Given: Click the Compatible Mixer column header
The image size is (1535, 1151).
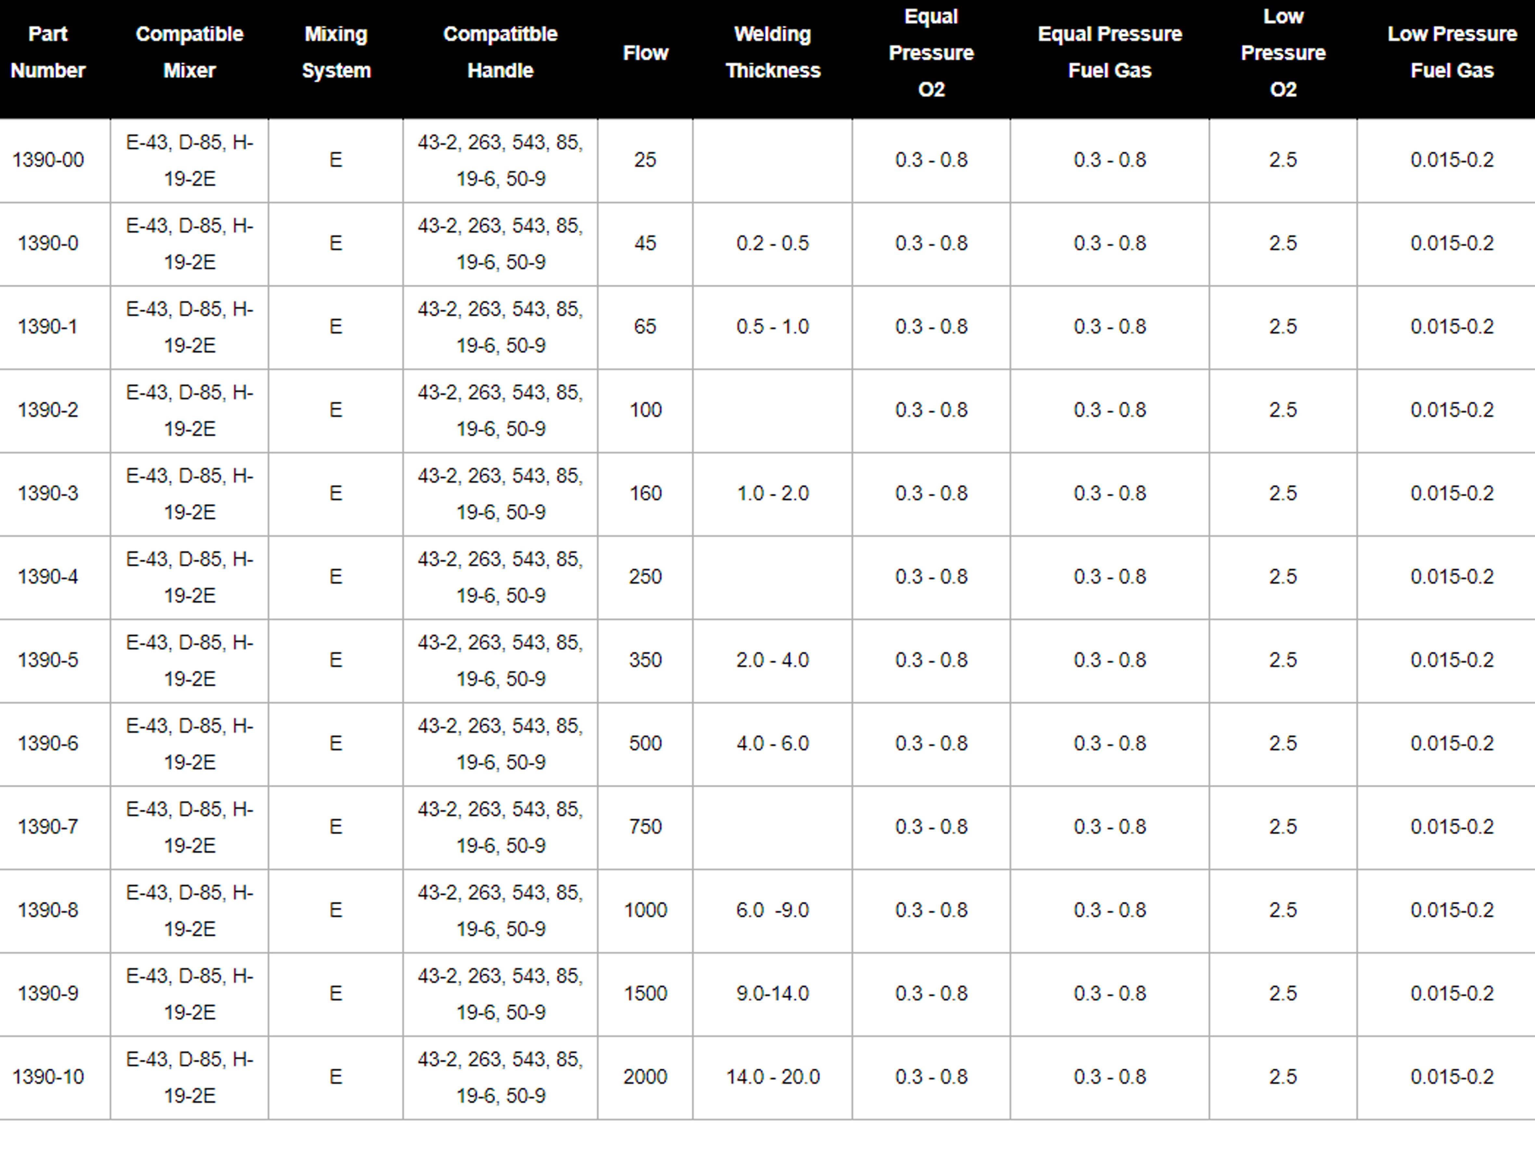Looking at the screenshot, I should 189,53.
